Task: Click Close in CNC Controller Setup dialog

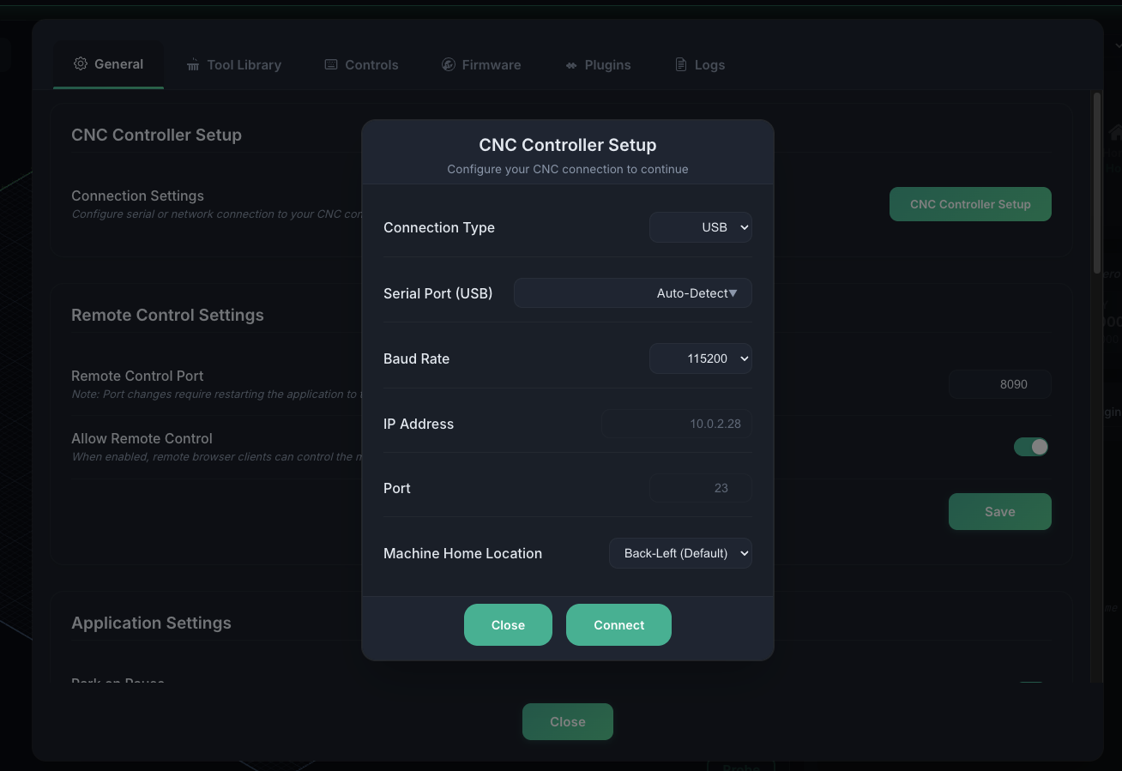Action: coord(508,625)
